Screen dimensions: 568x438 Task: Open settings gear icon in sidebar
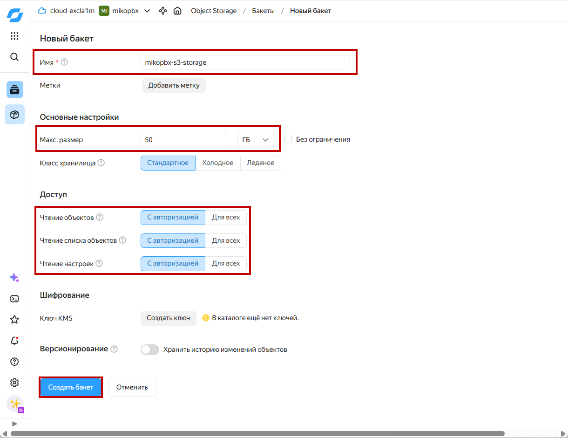tap(14, 383)
